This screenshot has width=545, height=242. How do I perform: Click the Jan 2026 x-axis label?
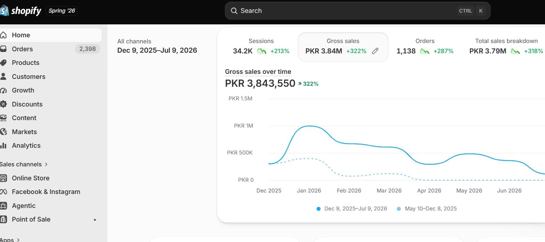[309, 191]
